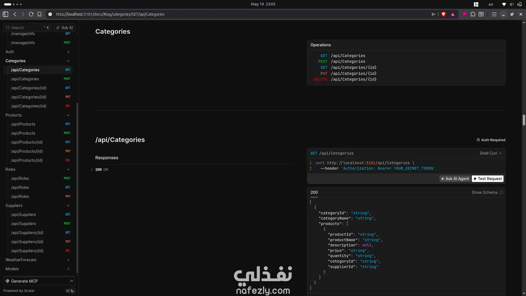The width and height of the screenshot is (526, 296).
Task: Click the main page vertical scrollbar thumb
Action: 524,120
